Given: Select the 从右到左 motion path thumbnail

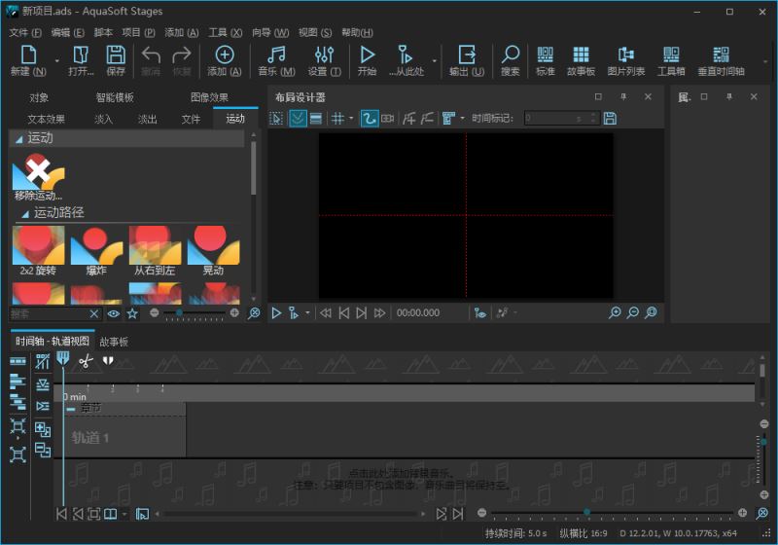Looking at the screenshot, I should 155,251.
